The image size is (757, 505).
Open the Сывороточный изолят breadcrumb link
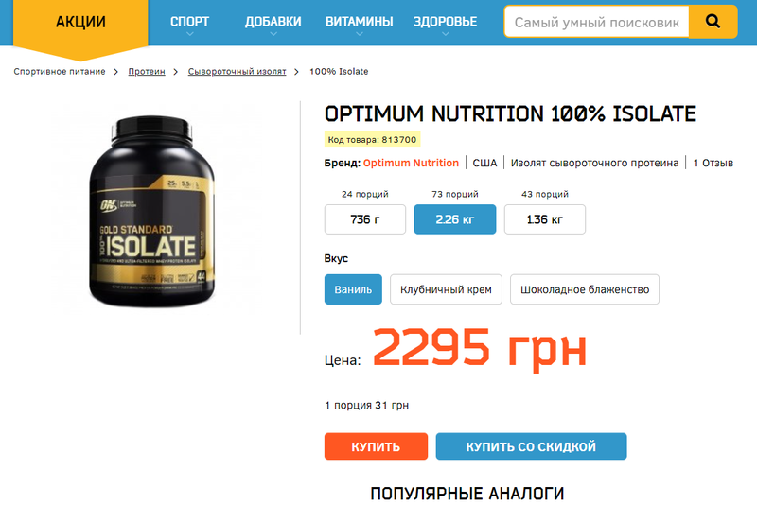pyautogui.click(x=237, y=71)
